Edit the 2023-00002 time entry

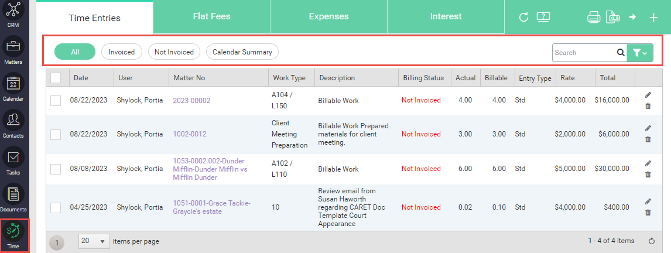click(x=648, y=95)
